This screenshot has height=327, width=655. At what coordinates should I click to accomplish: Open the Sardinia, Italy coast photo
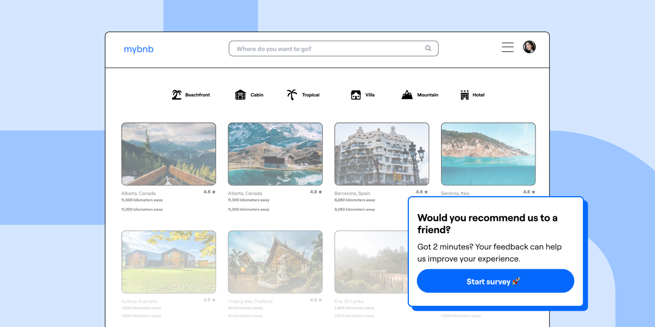pos(489,154)
